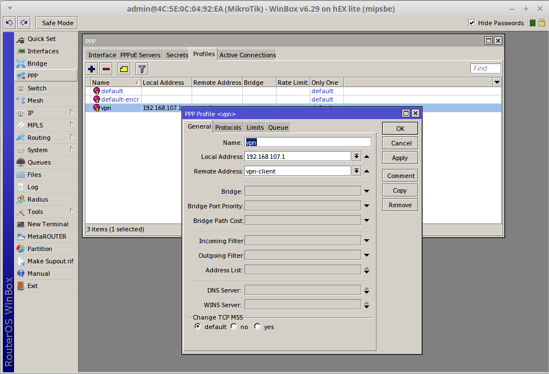Adjust Address List stepper arrows

(x=366, y=270)
